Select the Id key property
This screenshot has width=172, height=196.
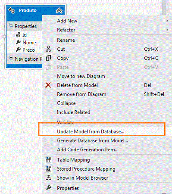pyautogui.click(x=25, y=35)
